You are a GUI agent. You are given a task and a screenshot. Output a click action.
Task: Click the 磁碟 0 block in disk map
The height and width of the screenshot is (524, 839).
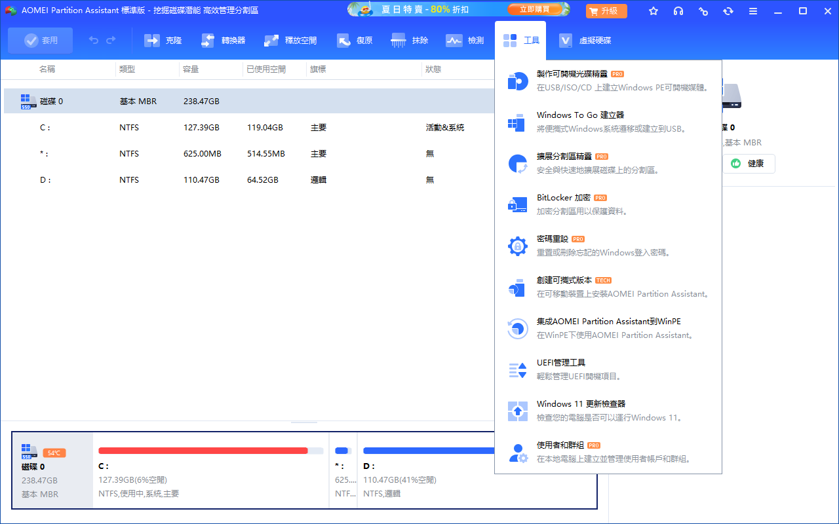[52, 470]
